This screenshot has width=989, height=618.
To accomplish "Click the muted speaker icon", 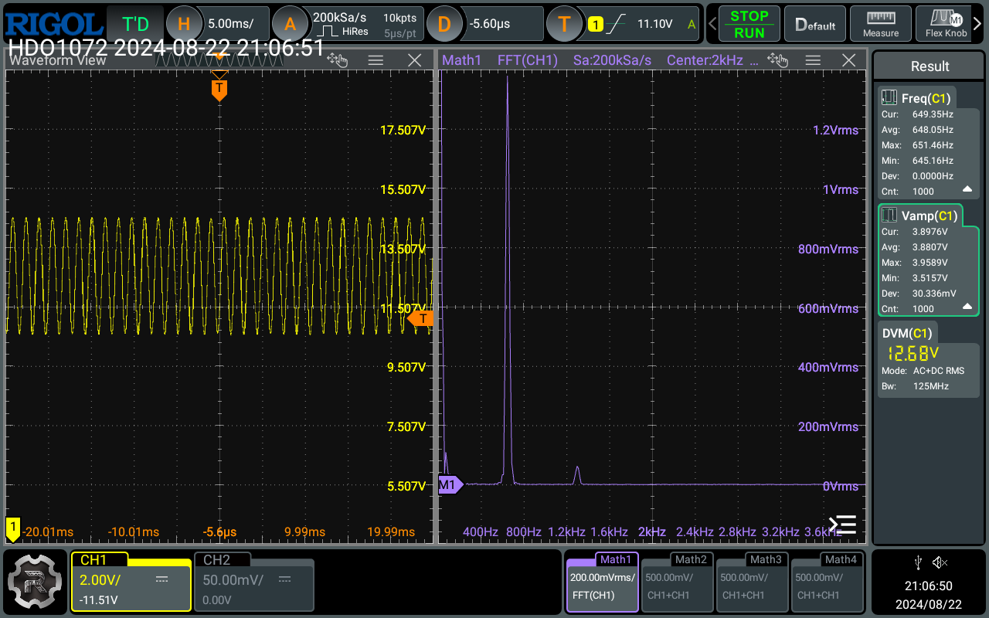I will pyautogui.click(x=940, y=562).
